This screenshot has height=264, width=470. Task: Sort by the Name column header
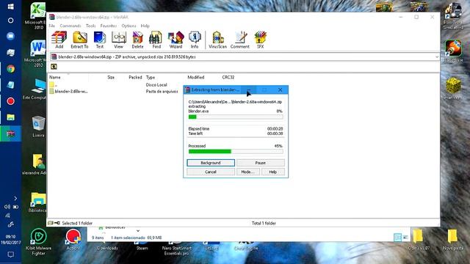click(x=55, y=77)
